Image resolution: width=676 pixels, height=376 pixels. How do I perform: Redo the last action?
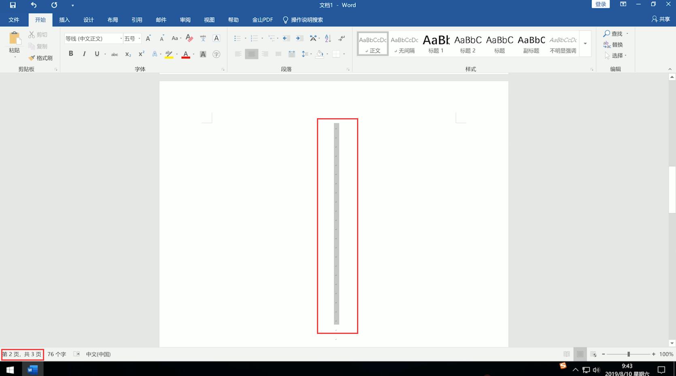pyautogui.click(x=54, y=5)
